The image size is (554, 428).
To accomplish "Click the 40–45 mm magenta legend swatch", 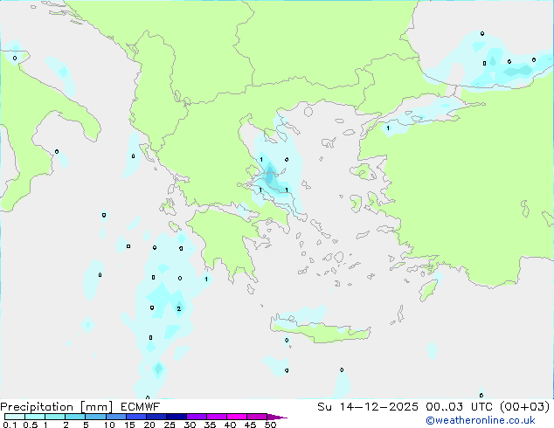I will point(237,417).
